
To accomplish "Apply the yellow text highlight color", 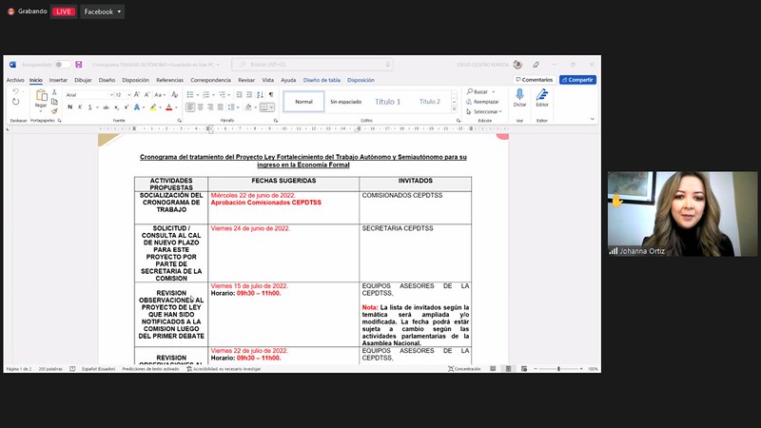I will [153, 107].
